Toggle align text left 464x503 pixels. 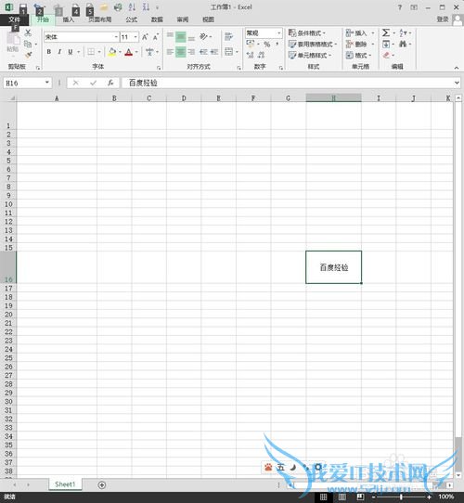[170, 52]
